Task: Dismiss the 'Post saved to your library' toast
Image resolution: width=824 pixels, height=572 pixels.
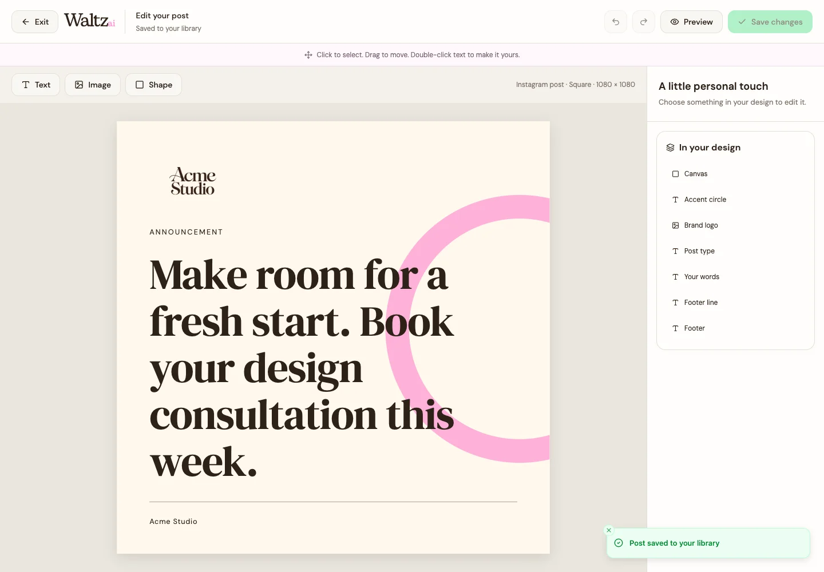Action: (x=609, y=530)
